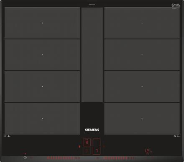Viewport: 184px width, 162px height.
Task: Tap the power on/off touch icon
Action: click(x=25, y=158)
